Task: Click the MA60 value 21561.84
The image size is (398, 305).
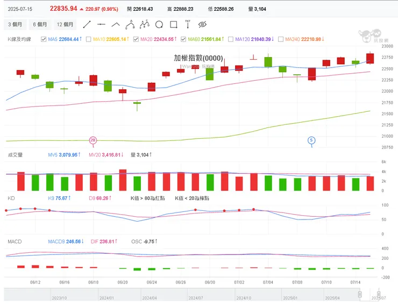Action: [211, 39]
